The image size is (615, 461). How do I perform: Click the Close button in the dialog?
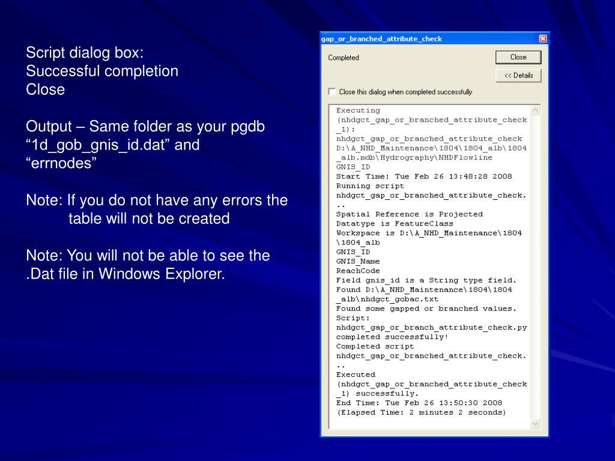(x=518, y=57)
